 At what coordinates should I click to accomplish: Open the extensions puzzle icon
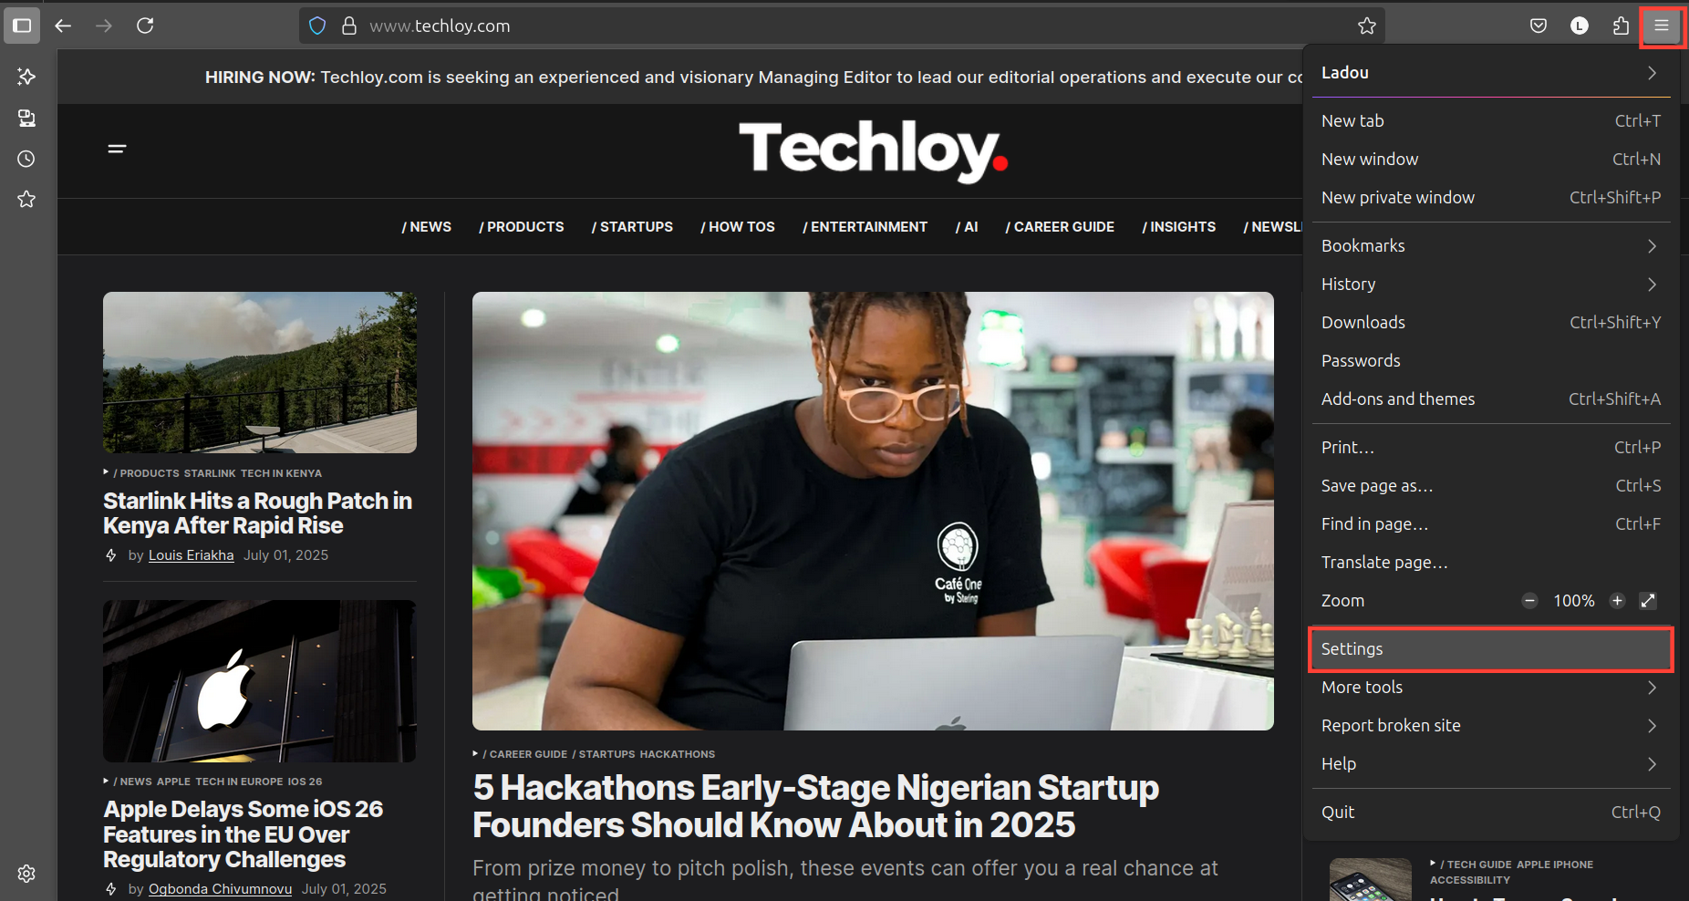[1621, 26]
